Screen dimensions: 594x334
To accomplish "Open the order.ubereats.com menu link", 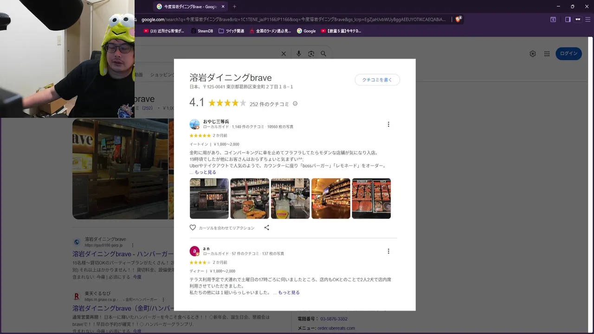I will coord(336,328).
